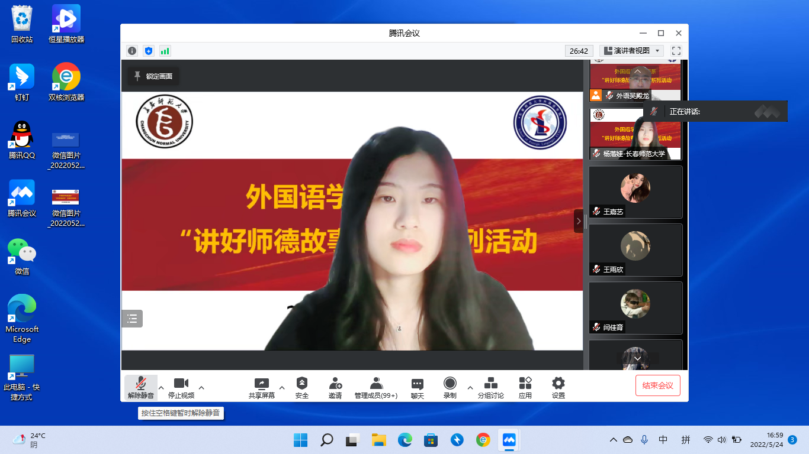Viewport: 809px width, 454px height.
Task: Click the Unmute microphone button
Action: tap(141, 387)
